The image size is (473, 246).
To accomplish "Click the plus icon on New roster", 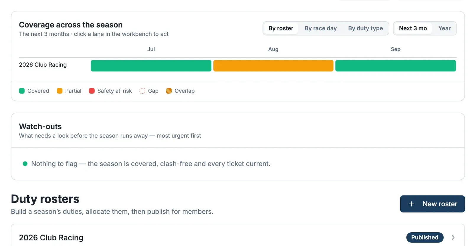I will [x=411, y=204].
